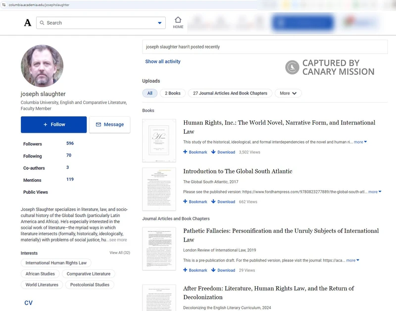Select the 'Postcolonial Studies' interest tag
Viewport: 396px width, 311px height.
coord(90,285)
